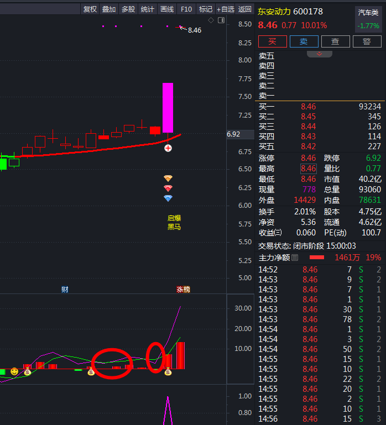Click the 10.01% change value

click(x=314, y=25)
